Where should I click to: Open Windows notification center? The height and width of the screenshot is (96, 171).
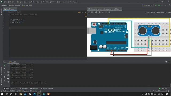coord(167,94)
